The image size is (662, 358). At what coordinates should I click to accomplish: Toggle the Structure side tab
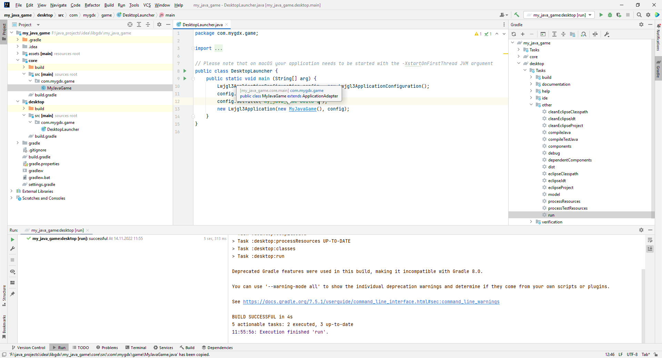4,296
